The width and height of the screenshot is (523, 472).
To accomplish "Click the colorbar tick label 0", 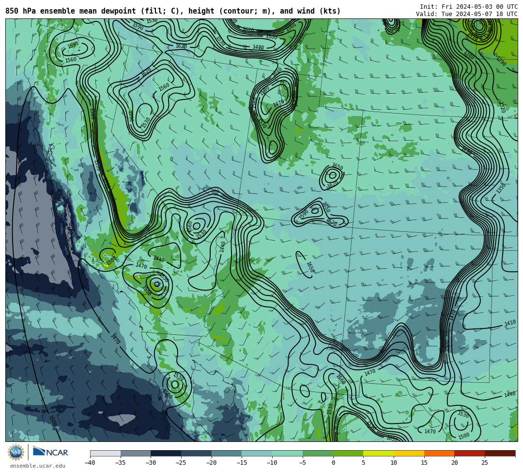I will (333, 463).
